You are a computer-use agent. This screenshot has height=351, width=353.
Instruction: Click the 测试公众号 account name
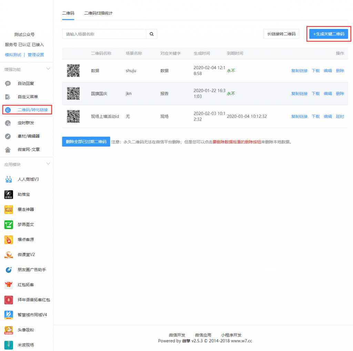(x=24, y=35)
